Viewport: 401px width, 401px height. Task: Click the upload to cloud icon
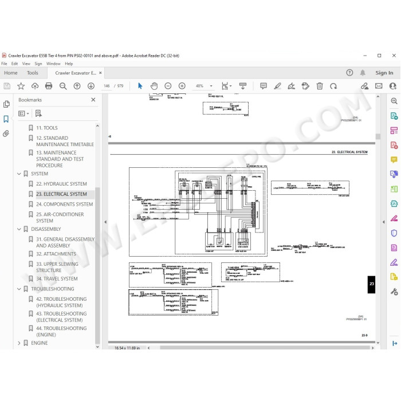(x=35, y=86)
